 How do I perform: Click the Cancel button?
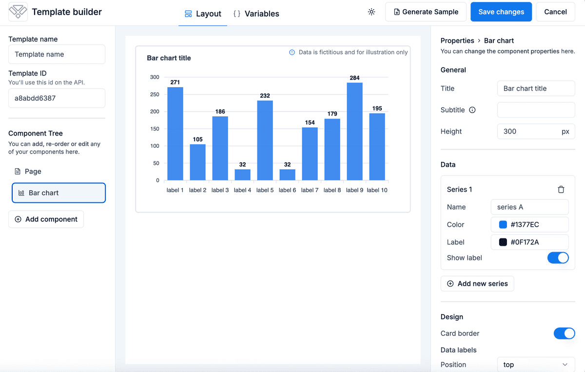tap(555, 12)
